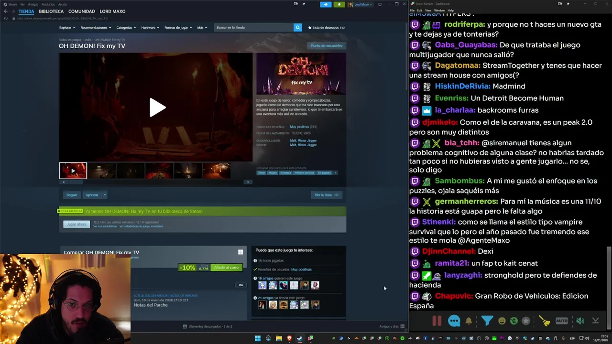
Task: Clear chat with the yellow broom icon
Action: point(544,321)
